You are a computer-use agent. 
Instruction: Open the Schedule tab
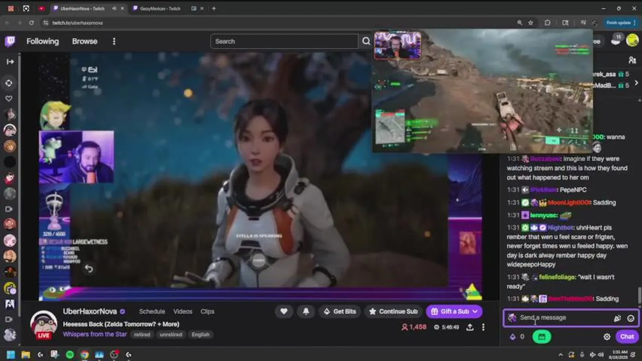tap(152, 311)
